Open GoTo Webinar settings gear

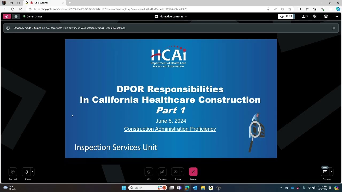(326, 16)
